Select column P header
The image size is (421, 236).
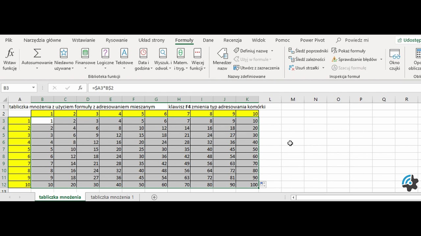[361, 99]
